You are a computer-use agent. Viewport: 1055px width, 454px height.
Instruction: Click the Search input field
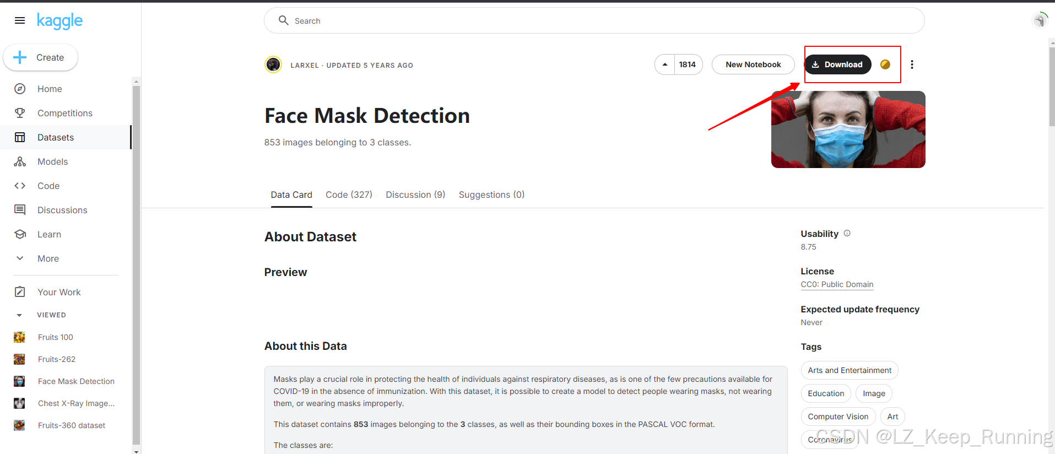(x=594, y=20)
